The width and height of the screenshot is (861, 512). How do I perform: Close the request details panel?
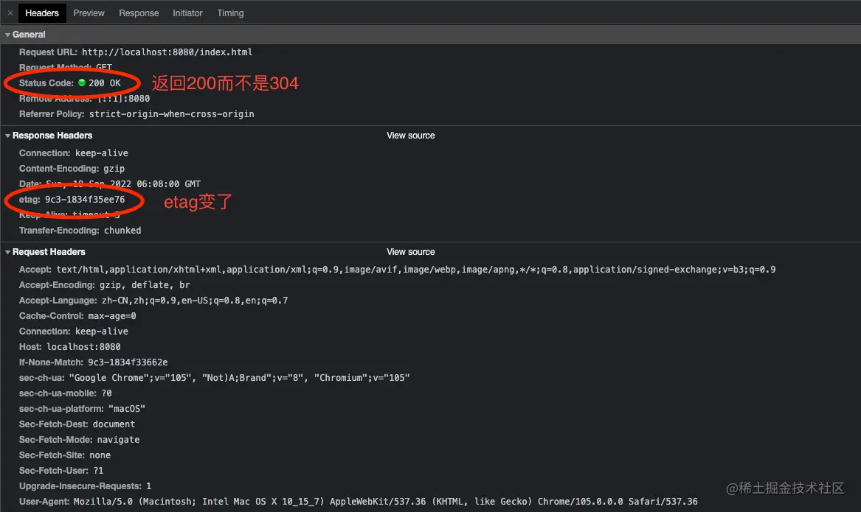click(10, 13)
